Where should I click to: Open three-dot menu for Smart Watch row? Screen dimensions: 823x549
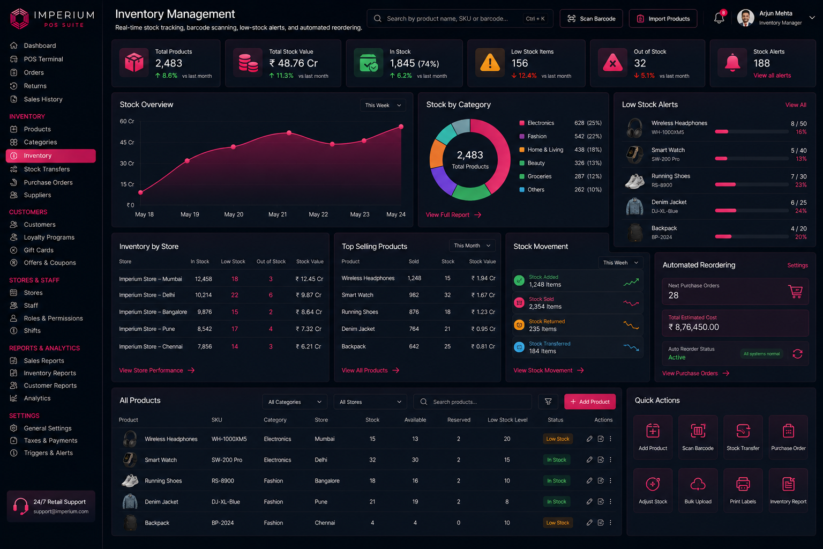click(x=610, y=459)
